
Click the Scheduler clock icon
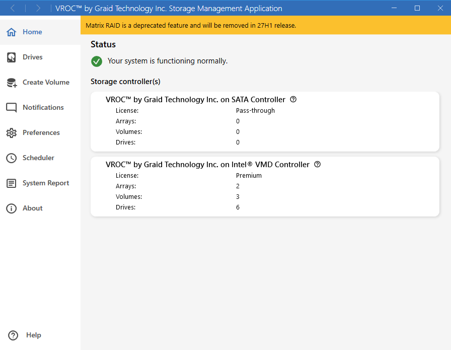tap(12, 158)
